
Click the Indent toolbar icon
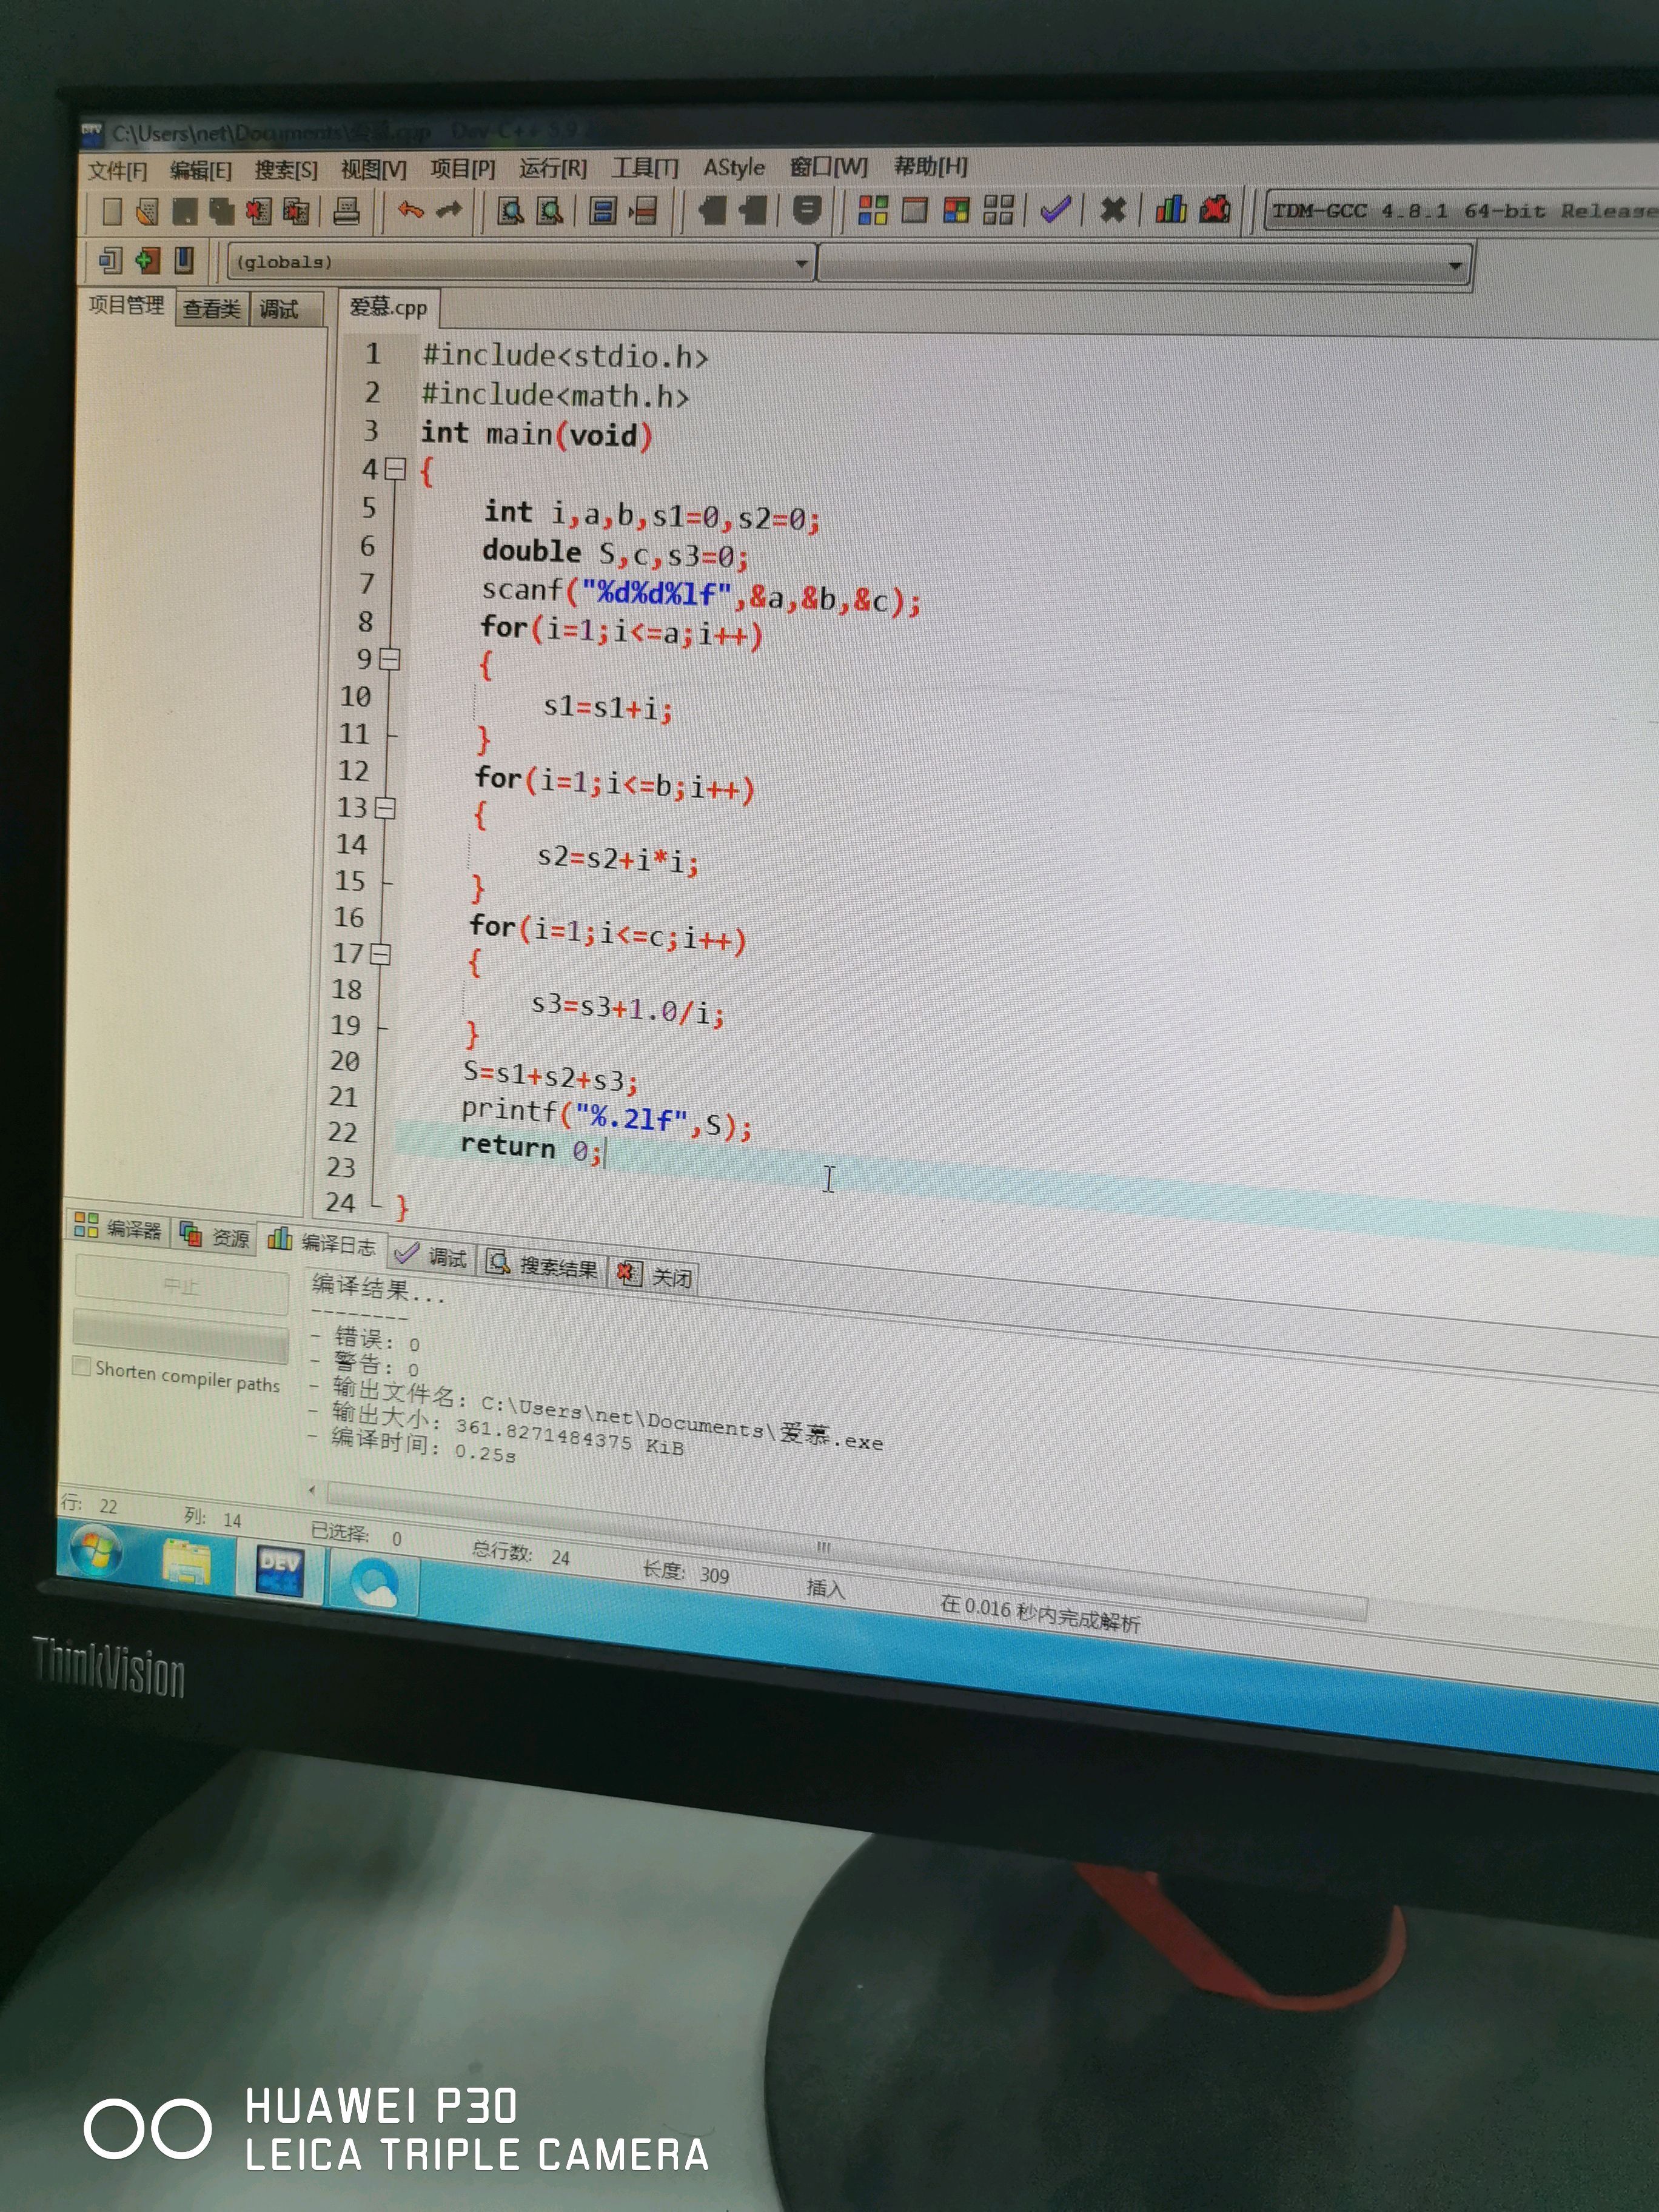coord(712,210)
